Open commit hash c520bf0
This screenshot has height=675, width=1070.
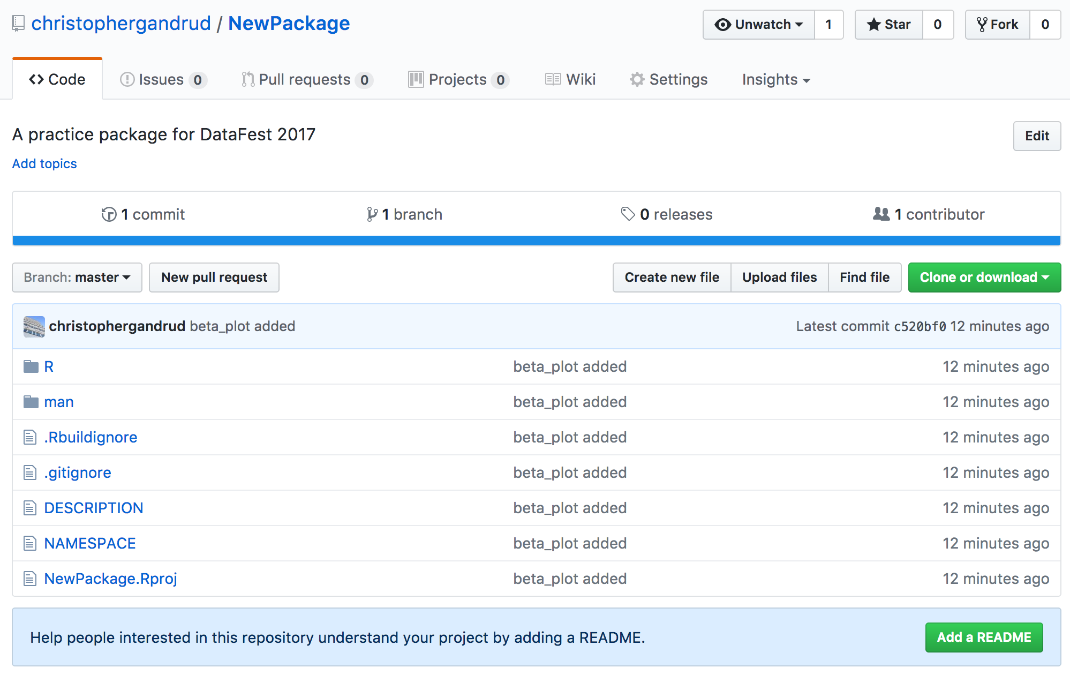coord(920,327)
